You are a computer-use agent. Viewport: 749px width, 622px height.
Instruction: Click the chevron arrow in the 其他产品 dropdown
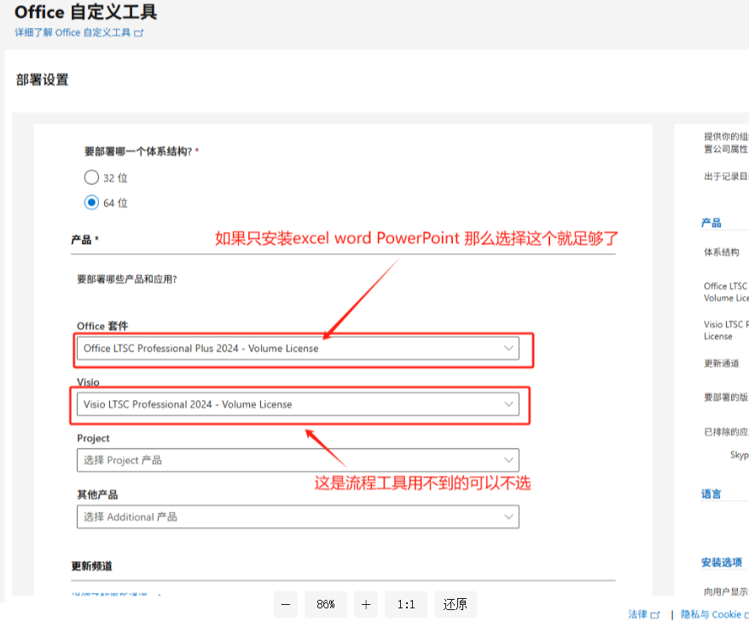509,516
